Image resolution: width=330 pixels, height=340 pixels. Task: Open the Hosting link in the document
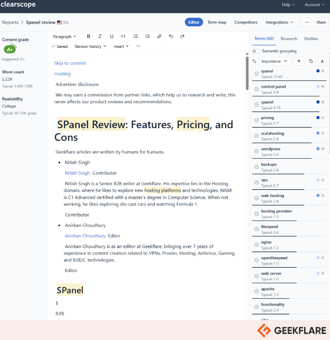(x=63, y=74)
